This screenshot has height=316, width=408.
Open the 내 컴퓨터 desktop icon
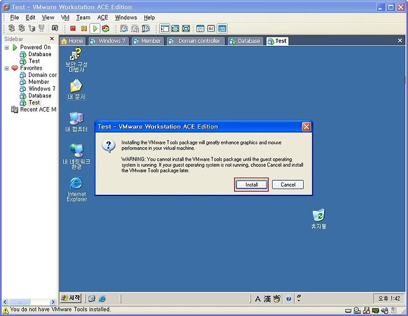tap(76, 122)
